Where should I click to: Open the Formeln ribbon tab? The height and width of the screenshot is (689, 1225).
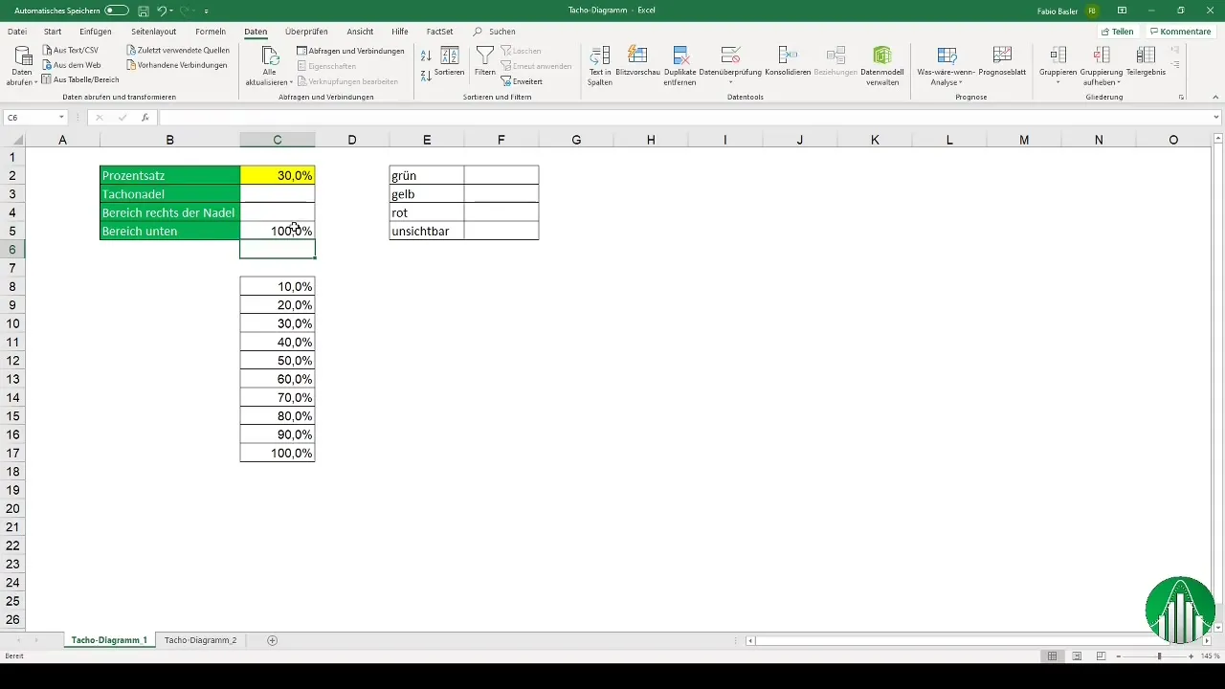(211, 32)
